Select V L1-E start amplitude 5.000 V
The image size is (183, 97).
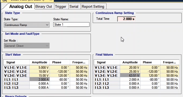click(40, 68)
